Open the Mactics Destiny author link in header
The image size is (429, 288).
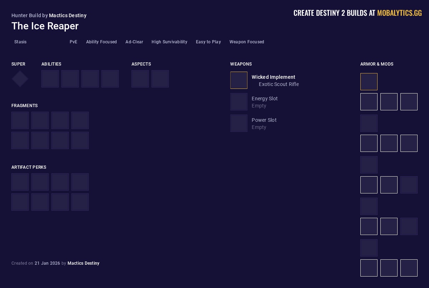pos(68,15)
